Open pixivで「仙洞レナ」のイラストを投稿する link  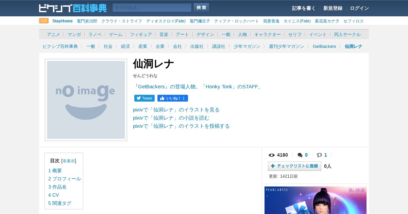[181, 126]
